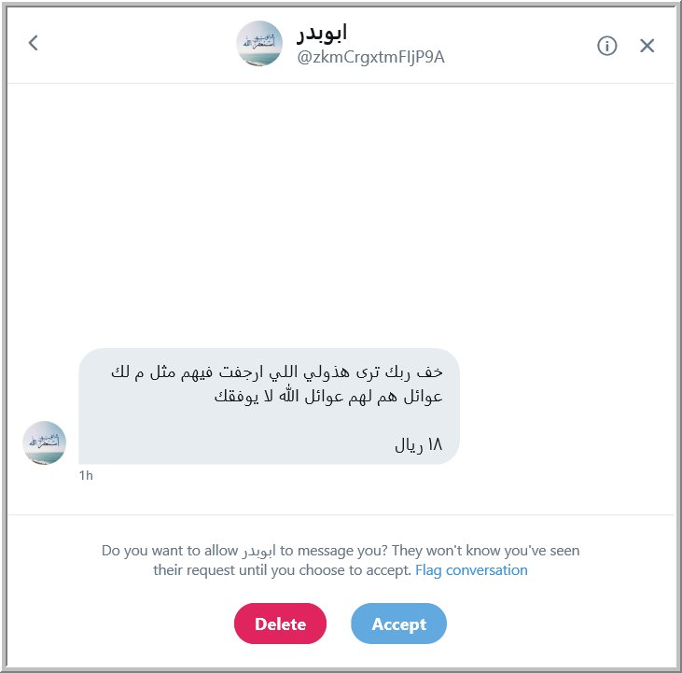Click the @zkmCrgxtmFIjP9A username handle

pos(370,57)
